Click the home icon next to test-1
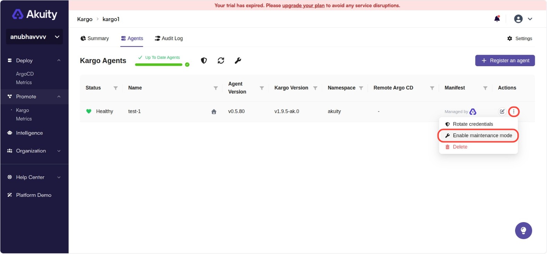This screenshot has height=254, width=547. 214,112
